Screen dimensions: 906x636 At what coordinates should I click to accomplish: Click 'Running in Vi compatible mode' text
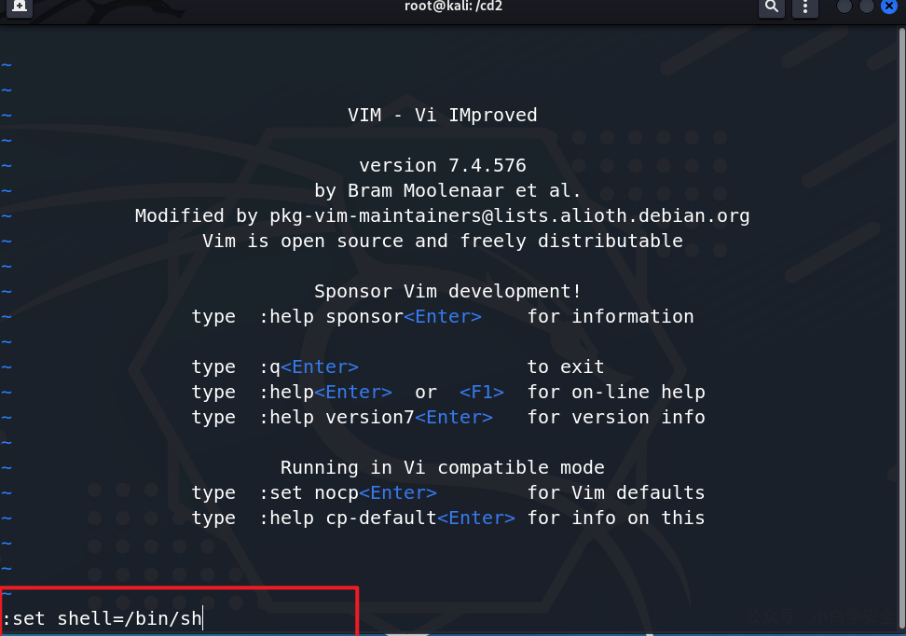[x=442, y=467]
